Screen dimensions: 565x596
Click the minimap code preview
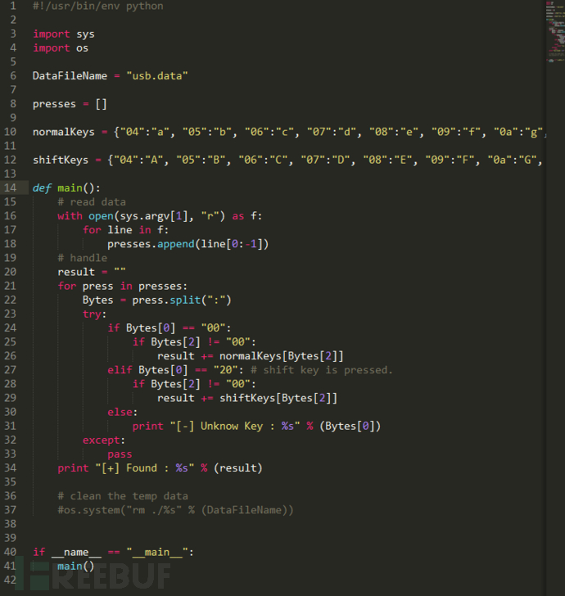coord(555,31)
